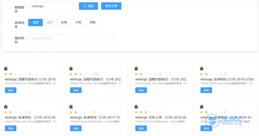Click bug icon on weblogic 文件上传 card
The width and height of the screenshot is (259, 136).
(x=136, y=107)
